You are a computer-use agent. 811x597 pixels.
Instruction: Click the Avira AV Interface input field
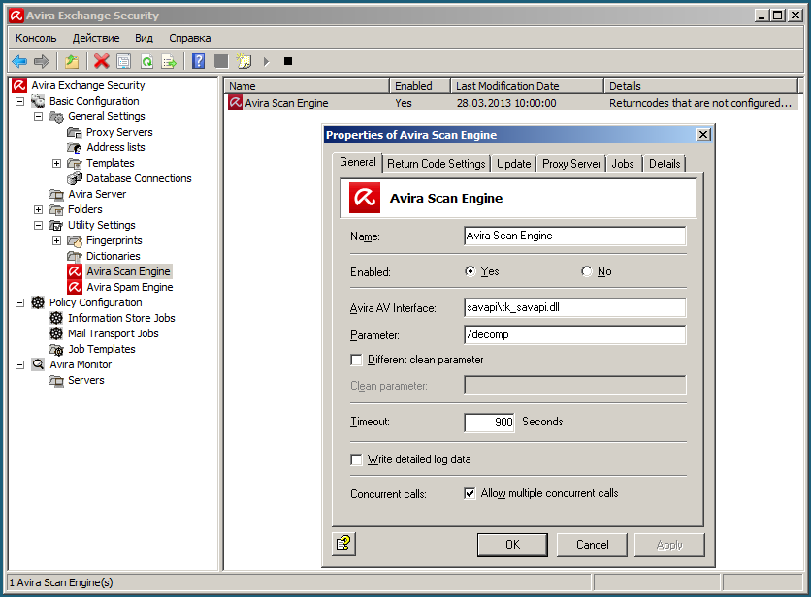point(575,307)
